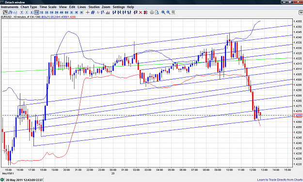Screen dimensions: 303x182
Task: Click the grey reset zoom icon
Action: 174,13
